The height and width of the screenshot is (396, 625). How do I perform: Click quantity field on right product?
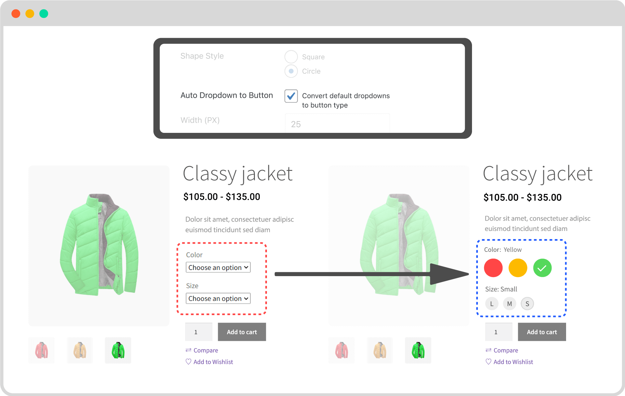[x=499, y=332]
